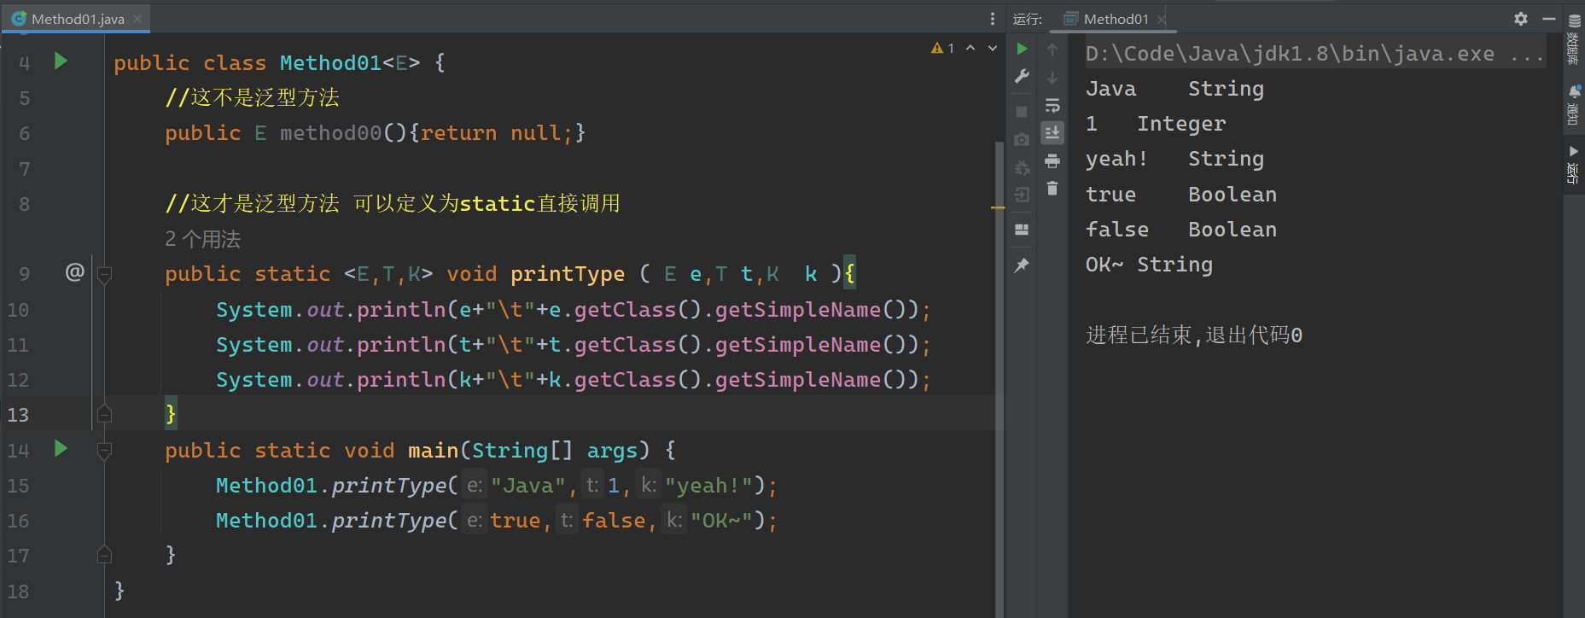Click 'false Boolean' console output line

click(1181, 230)
